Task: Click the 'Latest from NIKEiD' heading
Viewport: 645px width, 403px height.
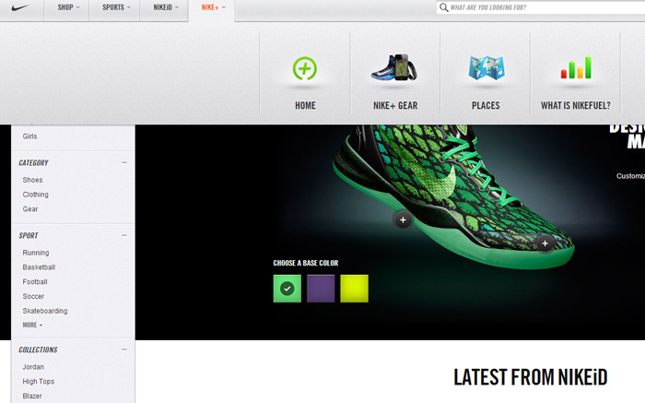Action: [x=530, y=377]
